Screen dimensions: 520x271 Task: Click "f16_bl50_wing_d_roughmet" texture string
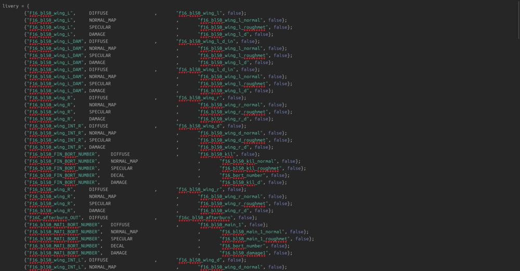click(x=233, y=140)
